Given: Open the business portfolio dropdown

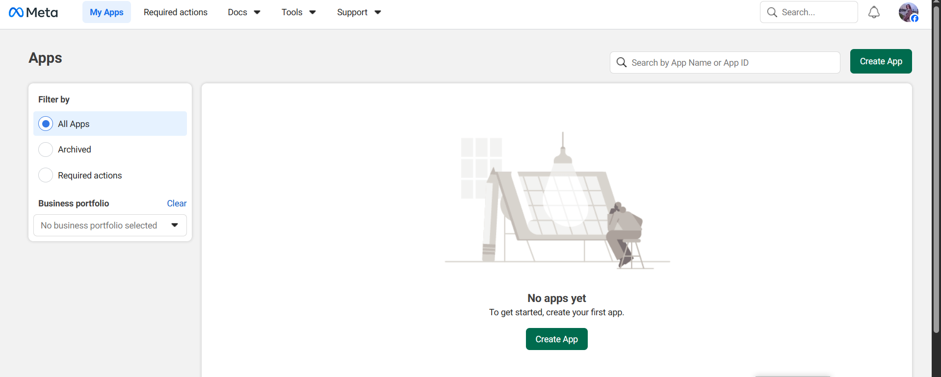Looking at the screenshot, I should pos(110,225).
